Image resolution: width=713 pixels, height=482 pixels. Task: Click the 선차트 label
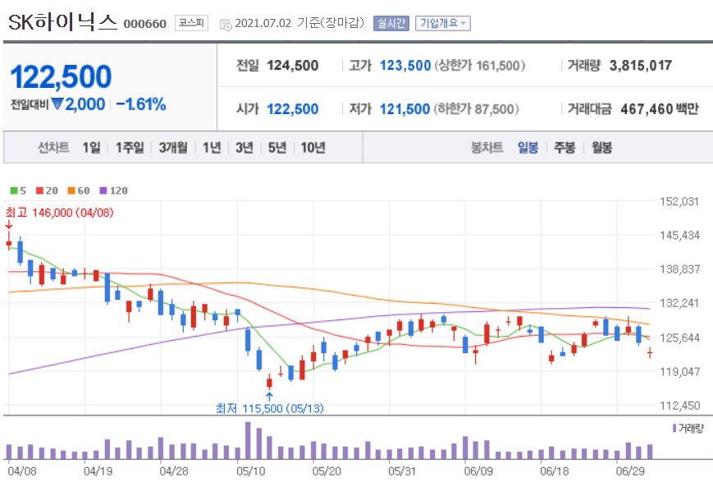(53, 148)
